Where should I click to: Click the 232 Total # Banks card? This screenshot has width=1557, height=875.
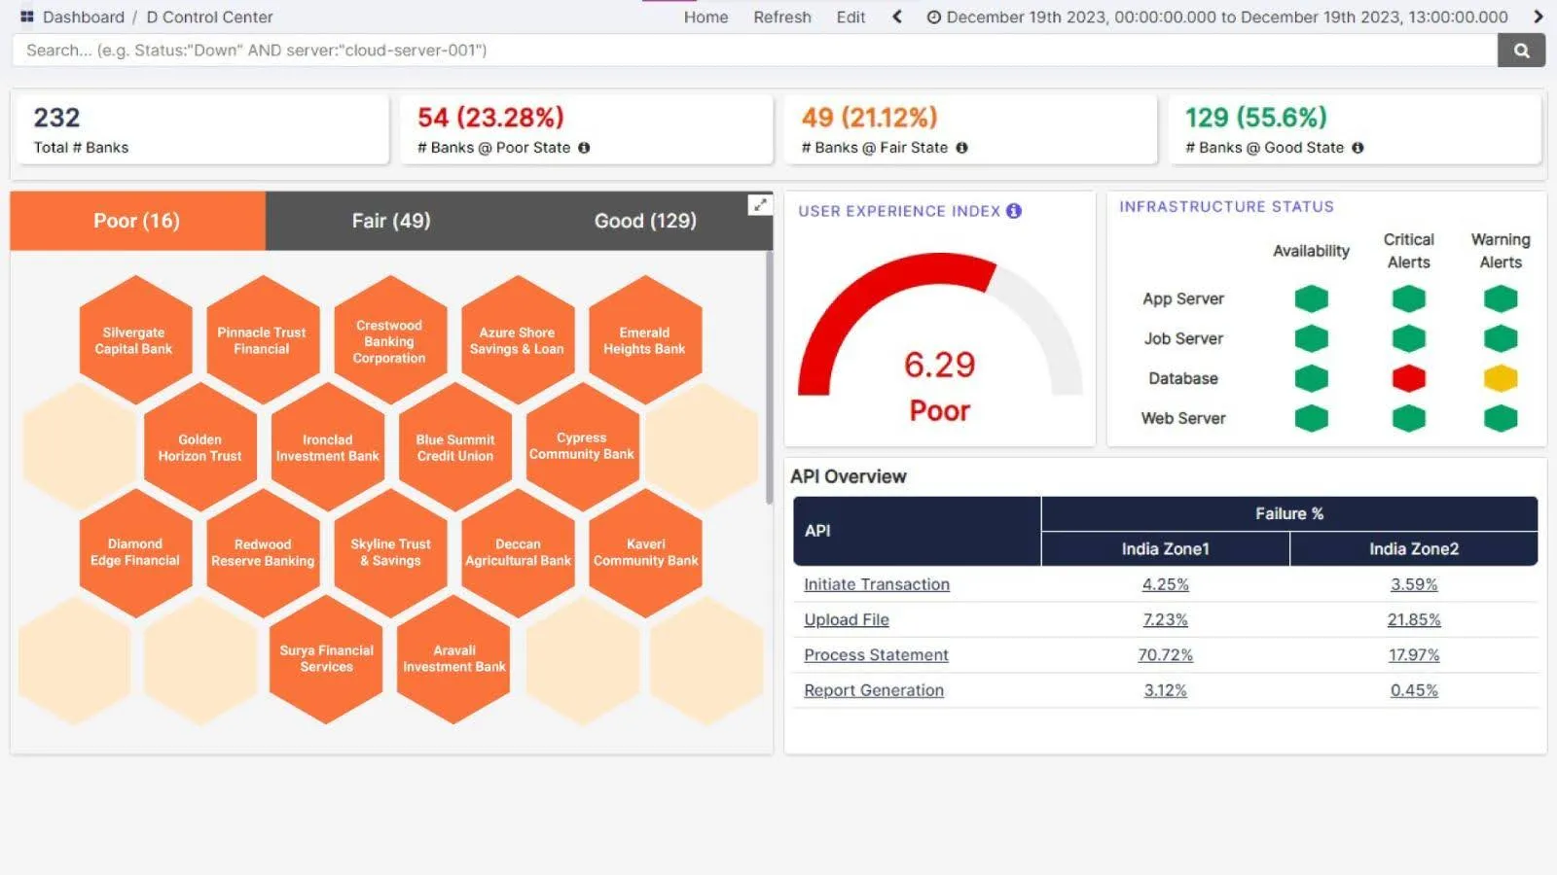202,130
